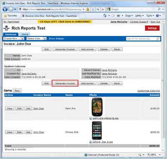The width and height of the screenshot is (167, 159).
Task: Open the address bar history dropdown
Action: tap(83, 9)
